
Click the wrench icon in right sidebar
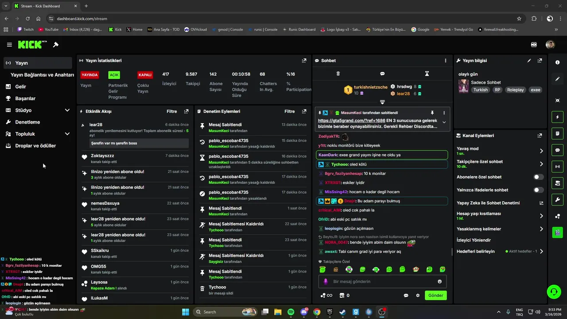(x=557, y=199)
